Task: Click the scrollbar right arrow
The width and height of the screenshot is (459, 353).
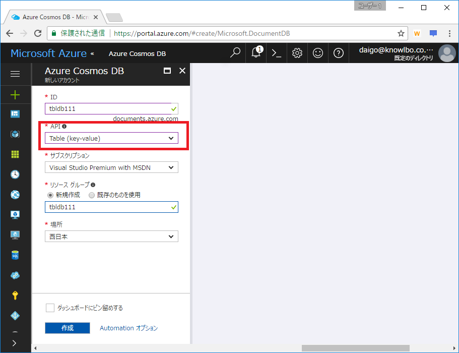Action: point(454,348)
